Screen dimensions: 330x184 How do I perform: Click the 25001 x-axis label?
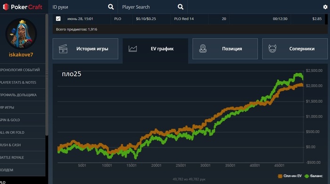point(181,165)
